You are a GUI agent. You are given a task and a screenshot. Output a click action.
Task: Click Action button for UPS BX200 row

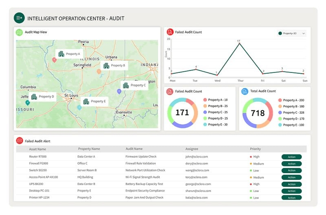pyautogui.click(x=291, y=184)
